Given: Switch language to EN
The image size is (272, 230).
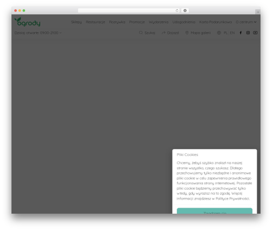Looking at the screenshot, I should click(x=232, y=33).
